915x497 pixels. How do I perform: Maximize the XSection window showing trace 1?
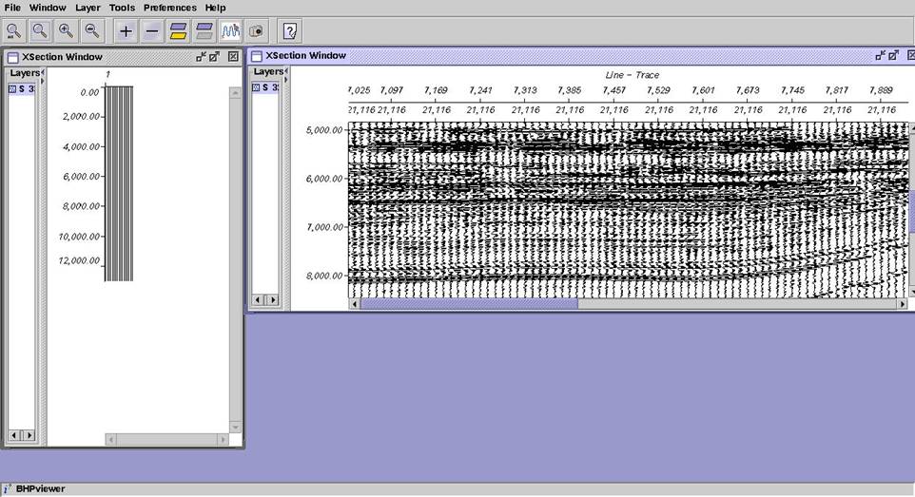[x=215, y=57]
